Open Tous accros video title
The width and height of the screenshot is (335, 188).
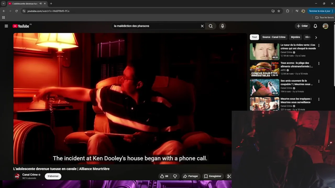297,65
